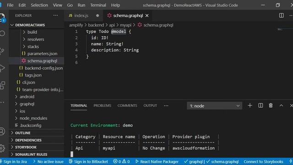Click on 'description: String' code line

click(x=115, y=50)
